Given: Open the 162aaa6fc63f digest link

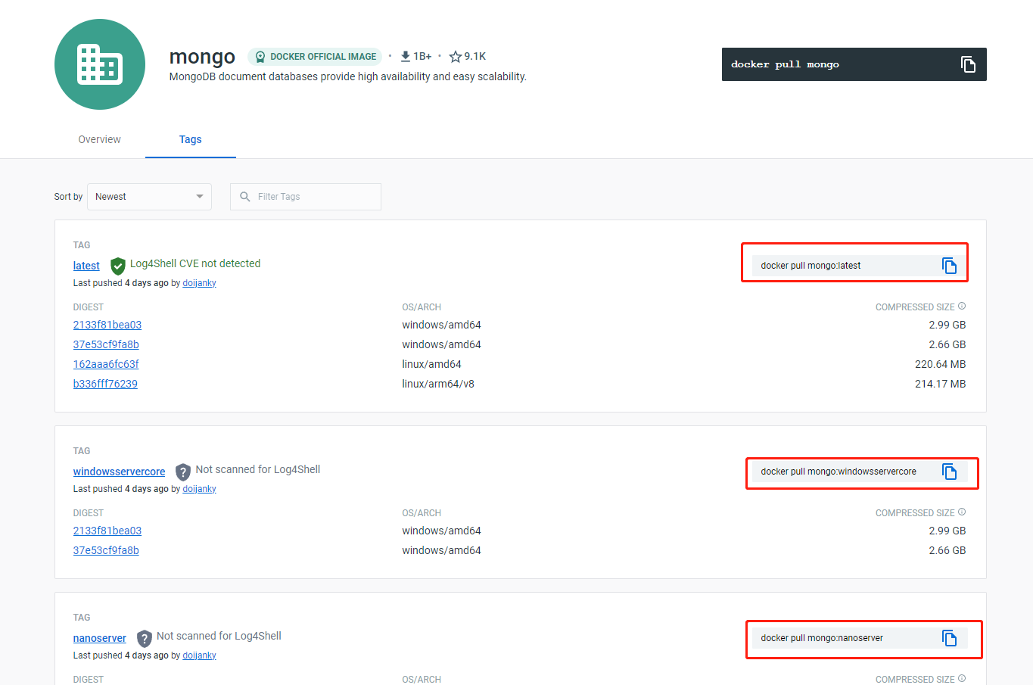Looking at the screenshot, I should (106, 363).
